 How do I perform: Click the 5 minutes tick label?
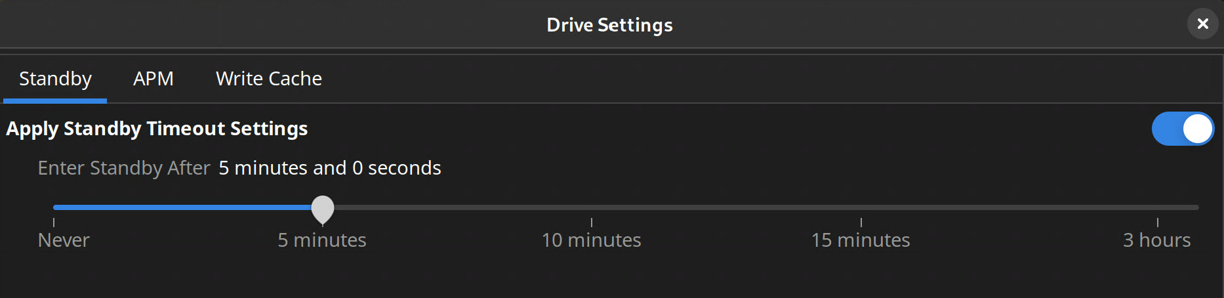(322, 240)
